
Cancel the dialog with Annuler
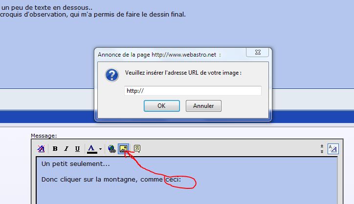point(203,106)
